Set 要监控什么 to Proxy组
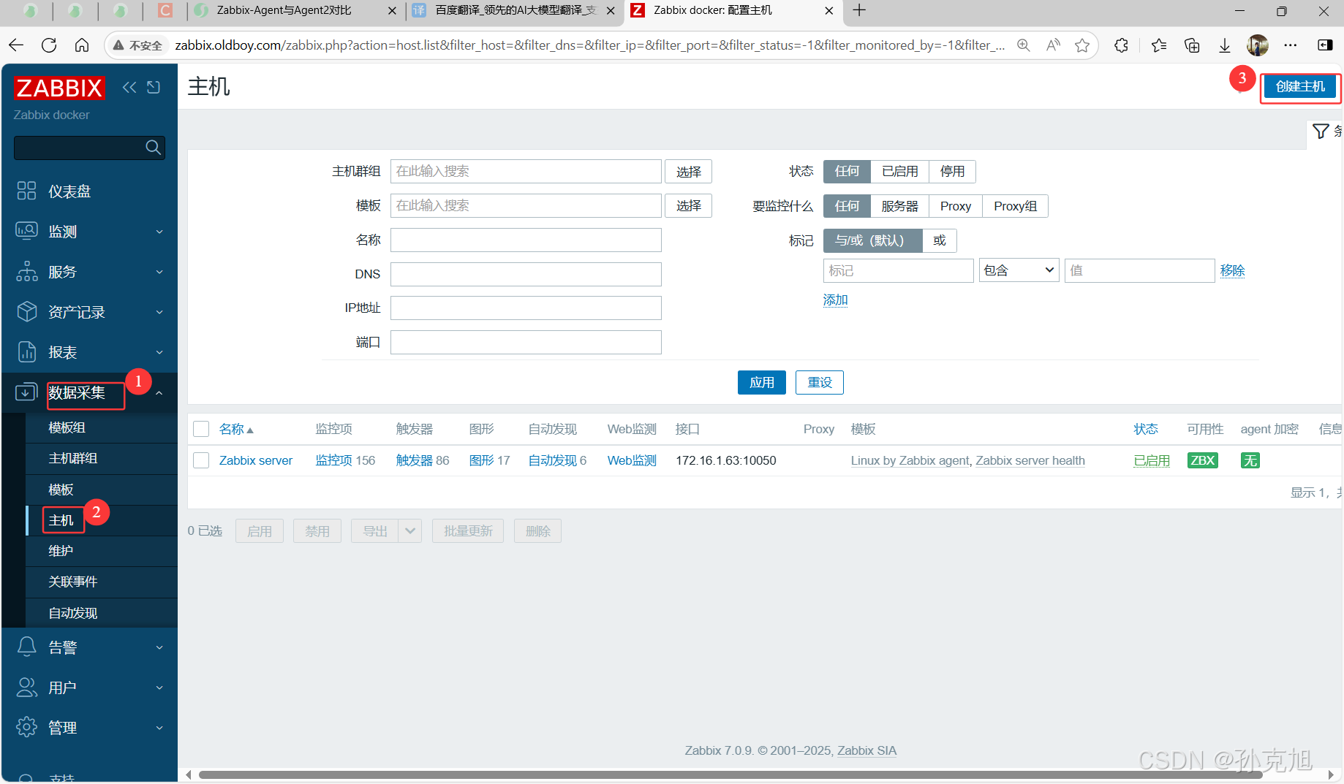The height and width of the screenshot is (784, 1344). [x=1015, y=206]
